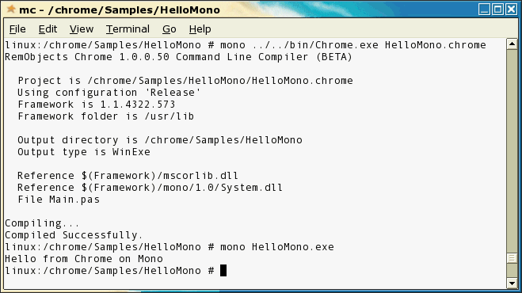Click the scrollbar track above the thumb
Screen dimensions: 522x293
pos(512,150)
